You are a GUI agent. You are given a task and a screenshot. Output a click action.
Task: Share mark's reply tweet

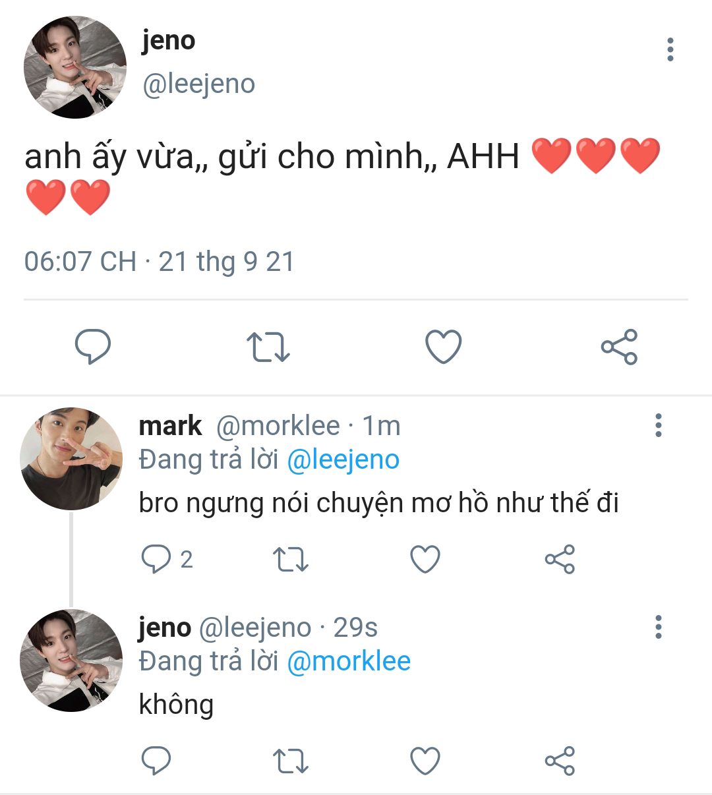pyautogui.click(x=560, y=559)
